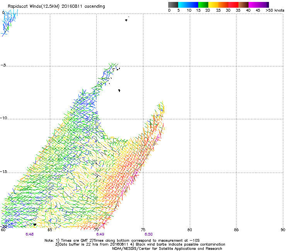Click the '45' color scale label
The width and height of the screenshot is (286, 251).
pos(258,10)
